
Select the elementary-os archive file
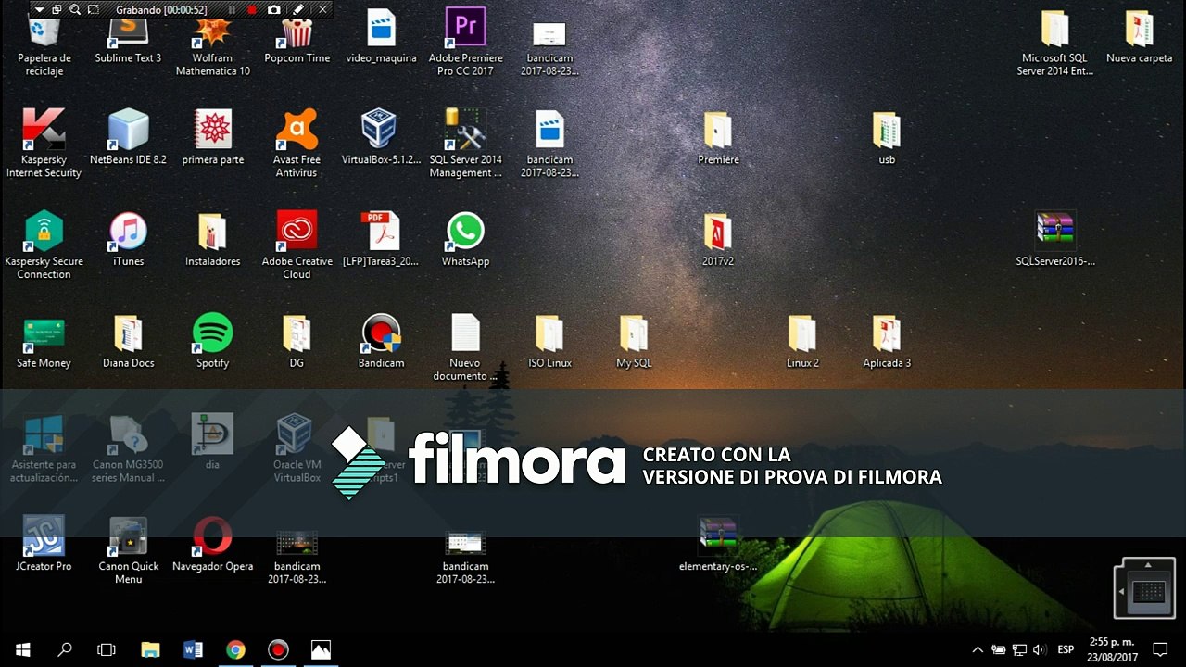[718, 546]
